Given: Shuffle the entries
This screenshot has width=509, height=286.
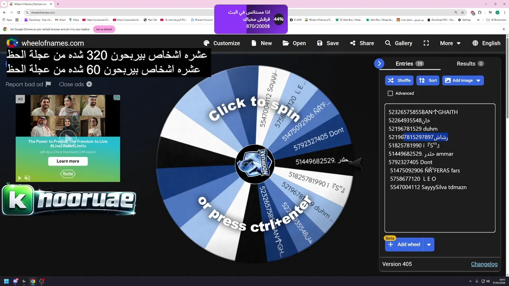Looking at the screenshot, I should pos(399,80).
